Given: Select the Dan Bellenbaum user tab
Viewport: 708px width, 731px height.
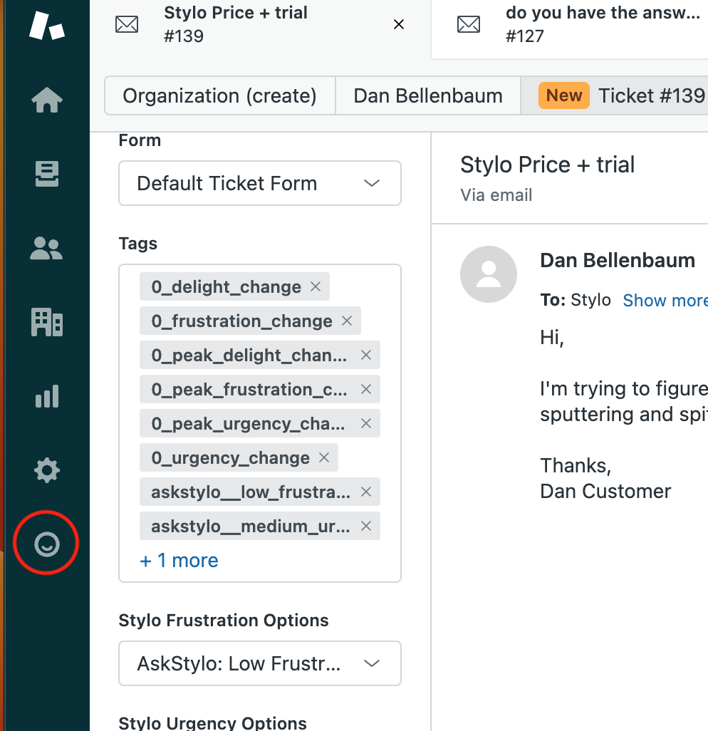Looking at the screenshot, I should click(428, 95).
